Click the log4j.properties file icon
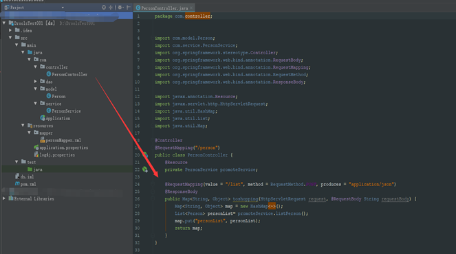The width and height of the screenshot is (456, 254). point(36,154)
